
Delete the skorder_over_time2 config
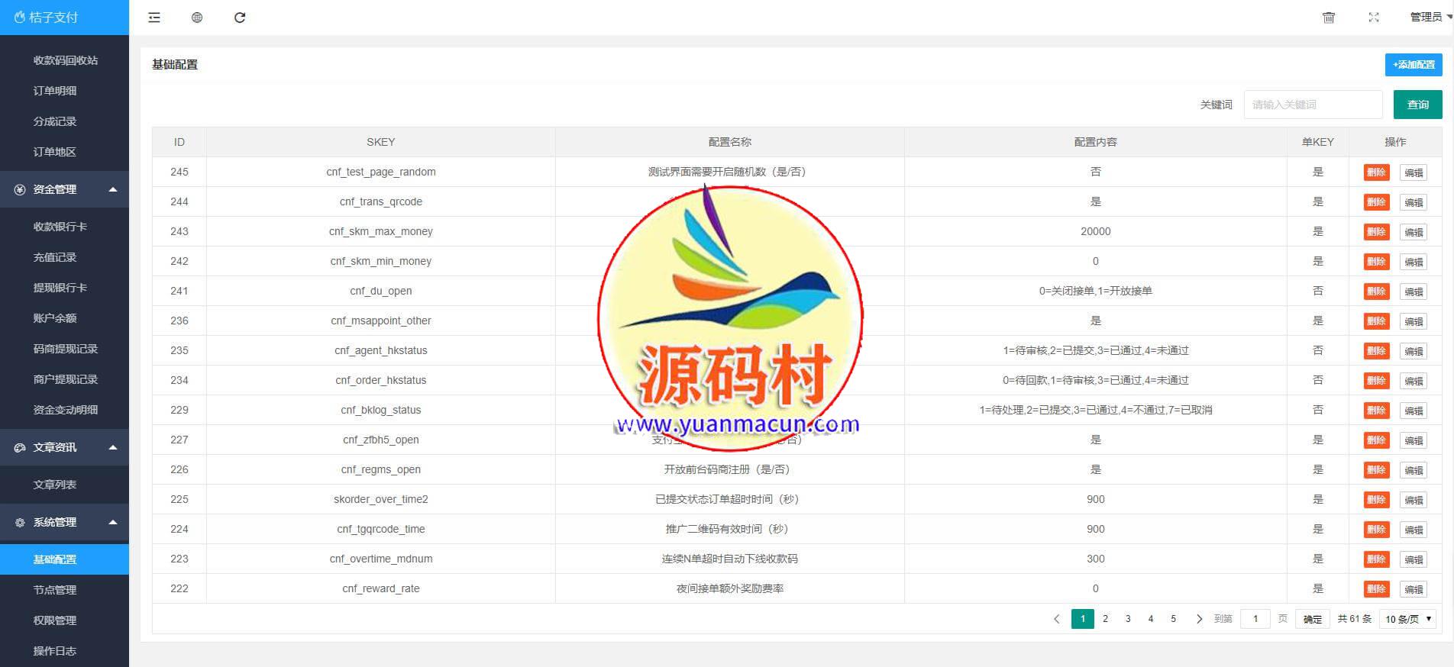(1376, 500)
